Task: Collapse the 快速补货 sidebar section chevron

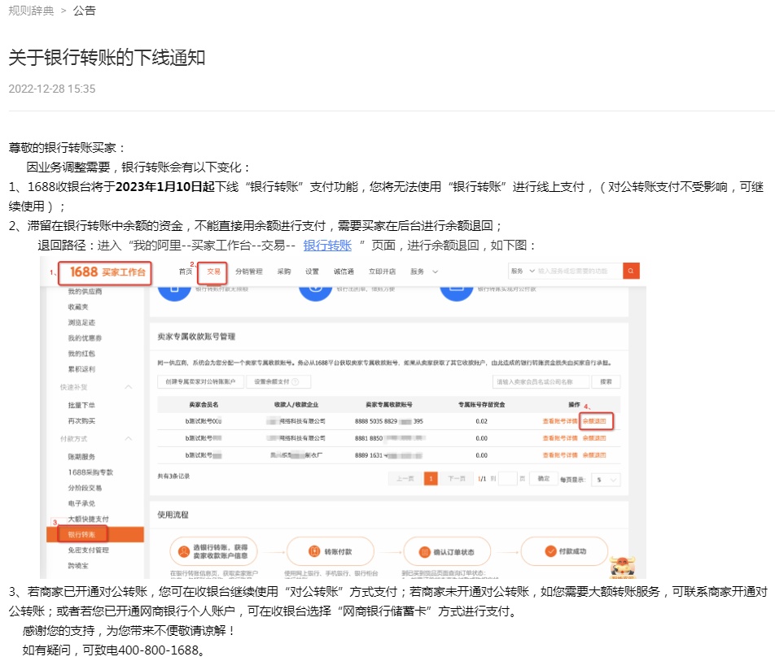Action: click(x=129, y=387)
